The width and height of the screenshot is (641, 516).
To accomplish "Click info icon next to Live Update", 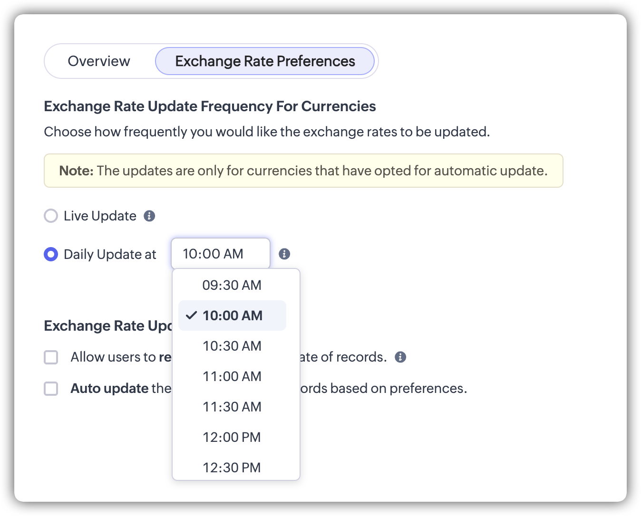I will tap(149, 216).
